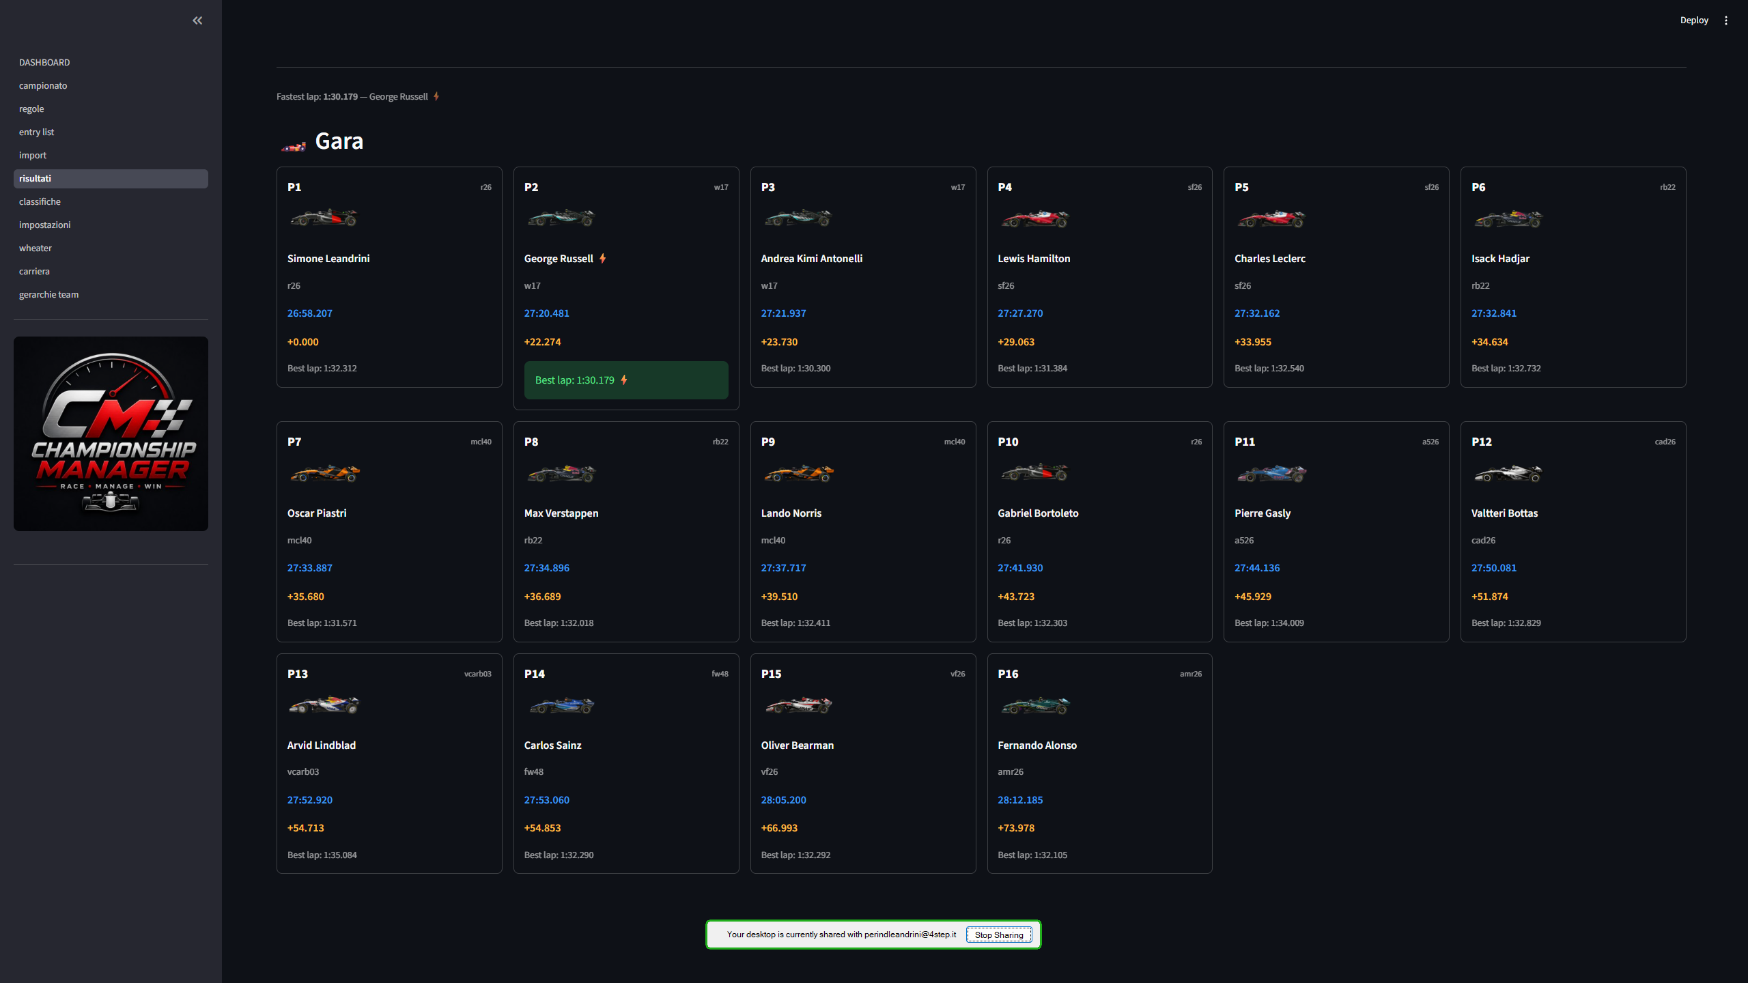Select the import sidebar item
Screen dimensions: 1748x983
click(111, 155)
